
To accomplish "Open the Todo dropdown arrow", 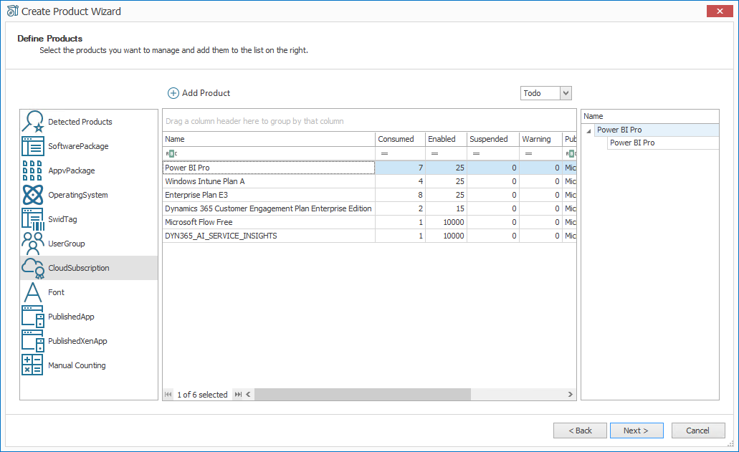I will tap(566, 93).
